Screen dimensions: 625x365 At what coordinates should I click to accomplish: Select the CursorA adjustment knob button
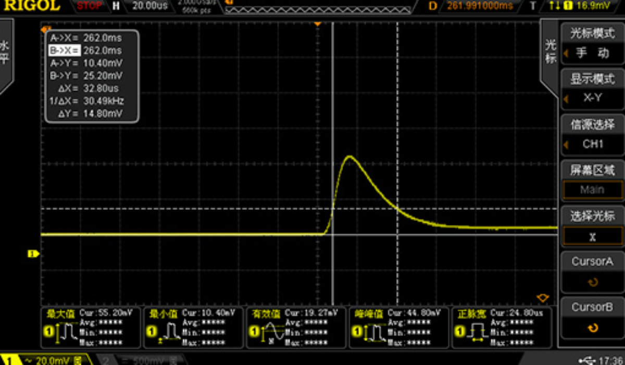click(x=592, y=272)
